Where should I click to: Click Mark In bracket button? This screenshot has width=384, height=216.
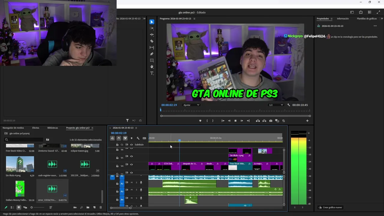[207, 121]
